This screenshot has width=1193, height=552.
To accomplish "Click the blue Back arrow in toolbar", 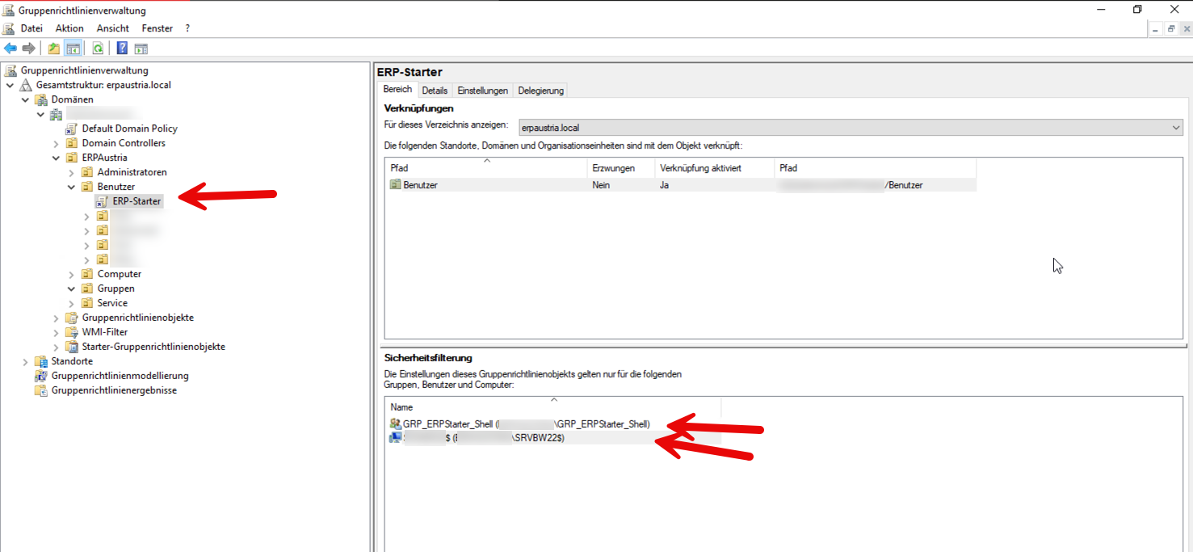I will 11,48.
